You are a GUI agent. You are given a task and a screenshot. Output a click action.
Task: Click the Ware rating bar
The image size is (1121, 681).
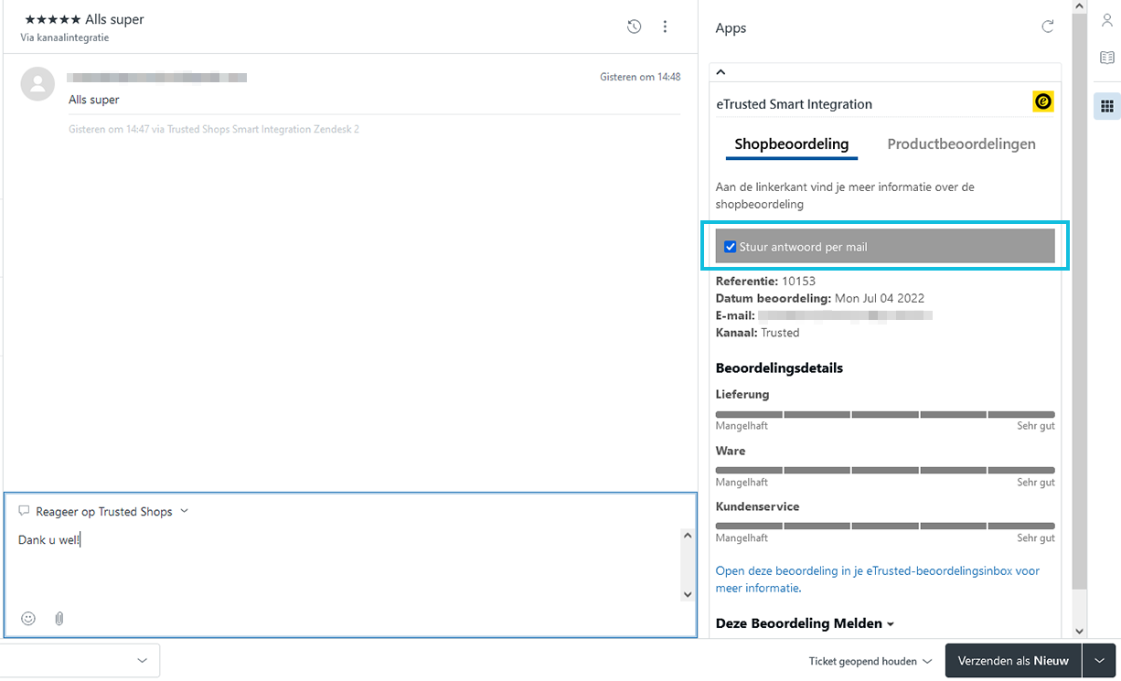pyautogui.click(x=885, y=471)
